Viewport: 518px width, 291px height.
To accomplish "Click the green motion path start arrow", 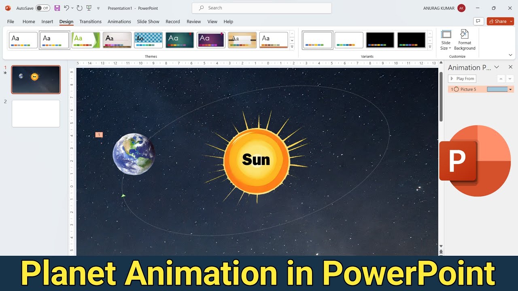I will point(123,196).
